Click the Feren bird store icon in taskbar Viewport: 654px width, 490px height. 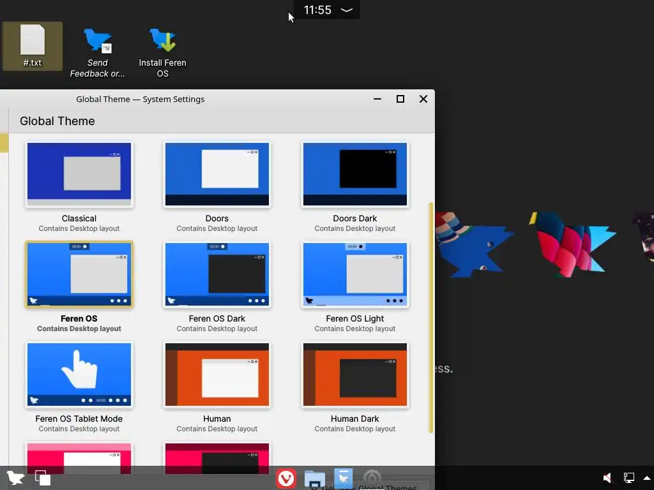pos(343,477)
